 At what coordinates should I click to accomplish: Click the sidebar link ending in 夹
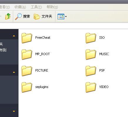tap(1, 44)
